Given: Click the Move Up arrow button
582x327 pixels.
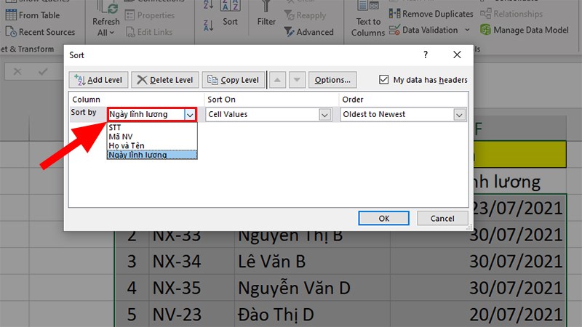Looking at the screenshot, I should (x=277, y=80).
